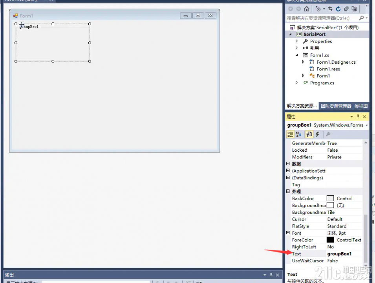This screenshot has height=283, width=375.
Task: Select Program.cs file
Action: (x=322, y=83)
